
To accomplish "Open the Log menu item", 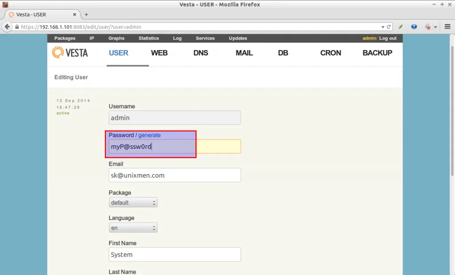I will (177, 38).
